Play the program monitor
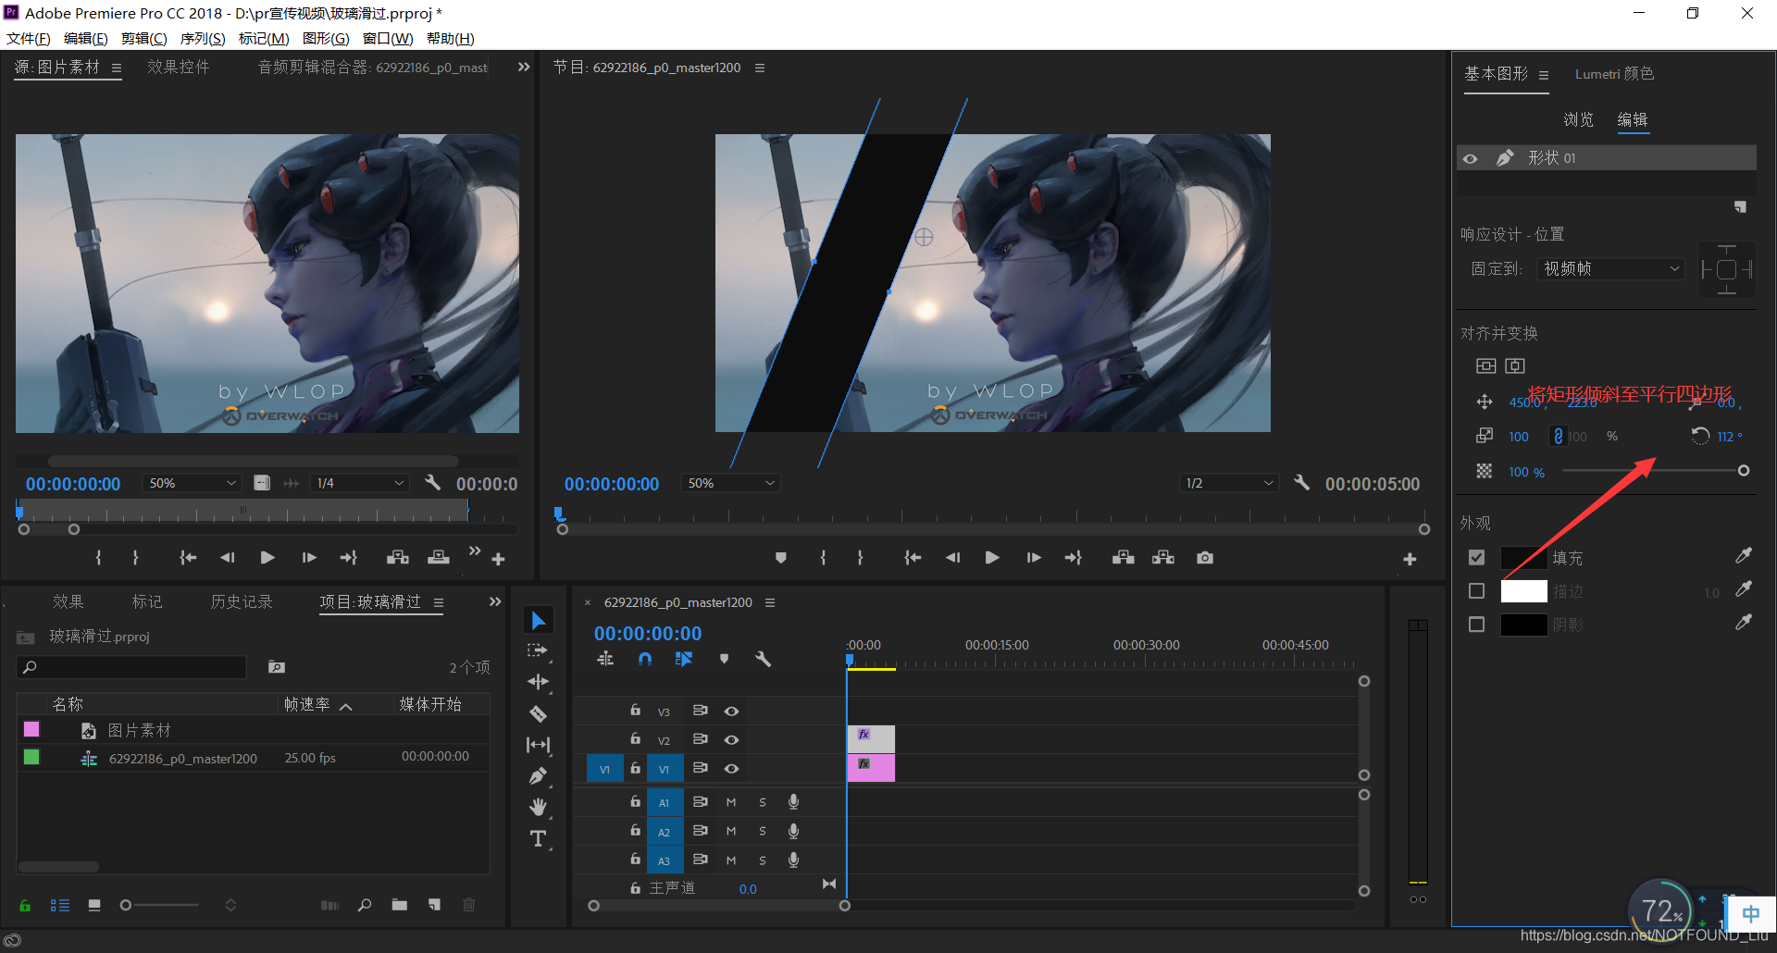 [x=992, y=558]
